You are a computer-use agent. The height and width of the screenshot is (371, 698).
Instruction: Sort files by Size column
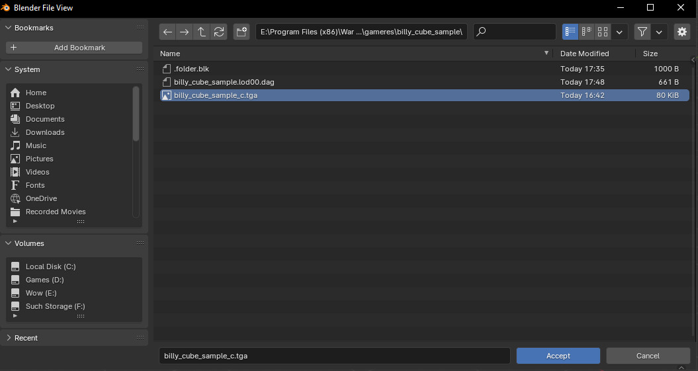click(x=650, y=54)
